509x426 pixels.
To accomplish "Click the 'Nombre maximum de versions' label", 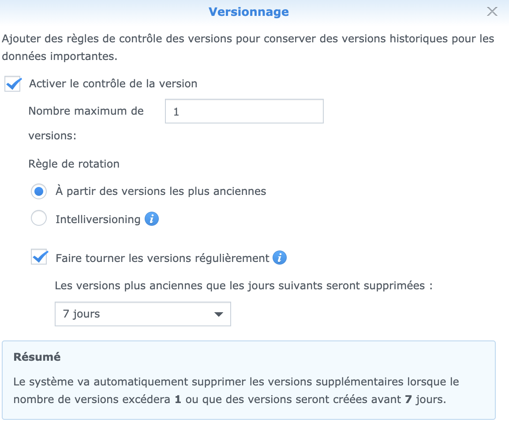I will click(x=86, y=111).
